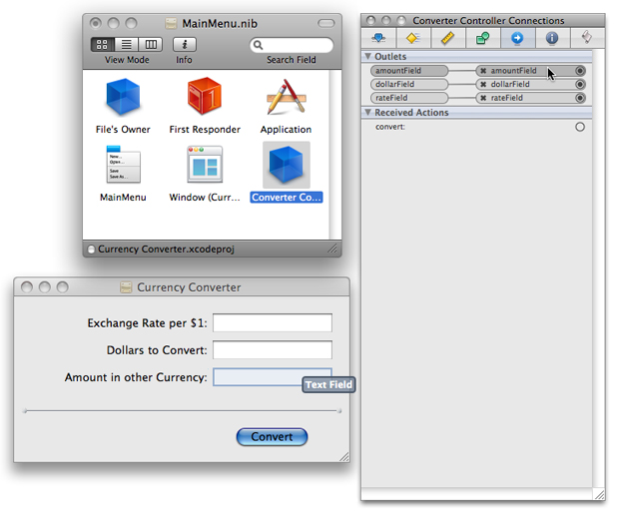This screenshot has height=514, width=618.
Task: Click the Currency Converter.xcodeproj status text
Action: (166, 250)
